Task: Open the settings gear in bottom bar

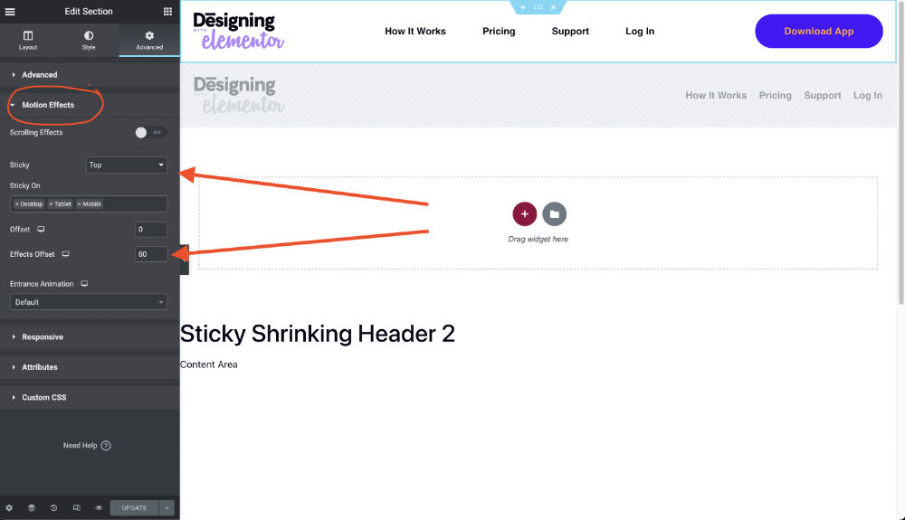Action: [x=9, y=508]
